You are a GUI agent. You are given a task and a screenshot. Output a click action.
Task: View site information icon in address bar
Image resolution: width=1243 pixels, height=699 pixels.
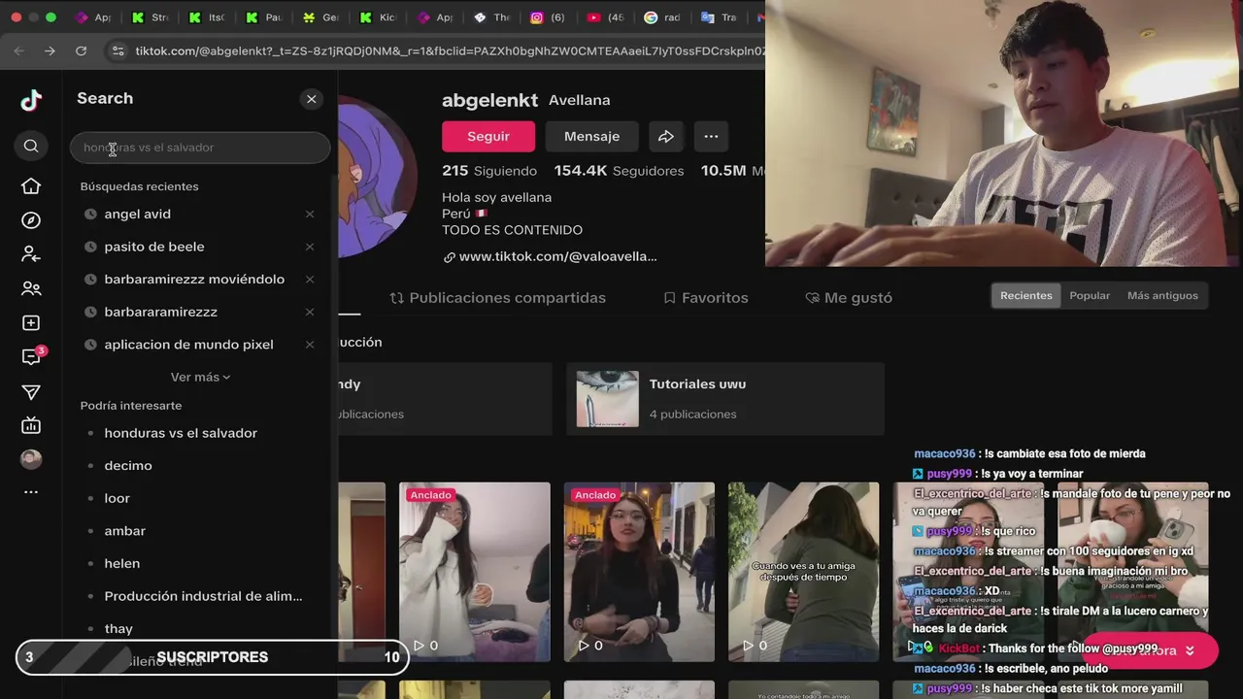click(118, 50)
